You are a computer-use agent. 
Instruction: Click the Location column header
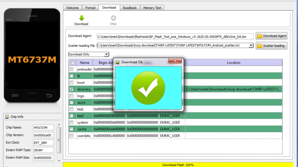pos(233,63)
